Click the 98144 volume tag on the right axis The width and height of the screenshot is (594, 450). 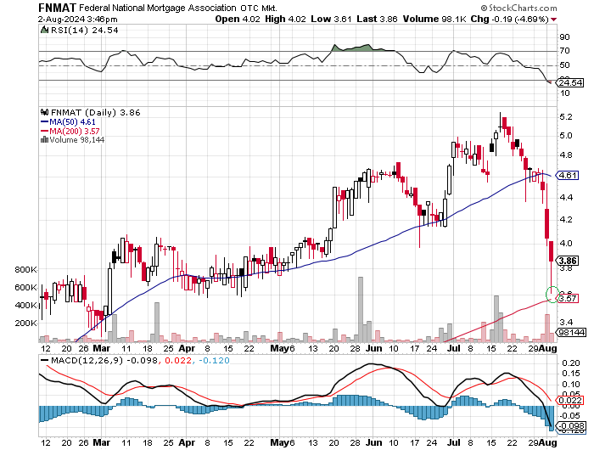571,333
